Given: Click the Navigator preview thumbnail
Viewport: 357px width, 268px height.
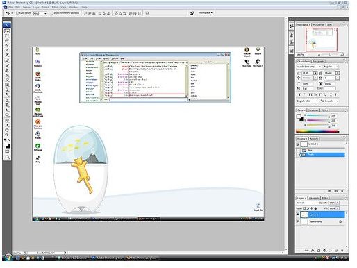Looking at the screenshot, I should coord(322,40).
